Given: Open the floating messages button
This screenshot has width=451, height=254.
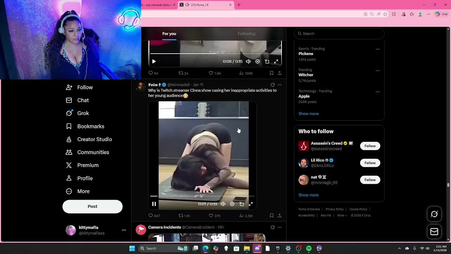Looking at the screenshot, I should pyautogui.click(x=434, y=232).
